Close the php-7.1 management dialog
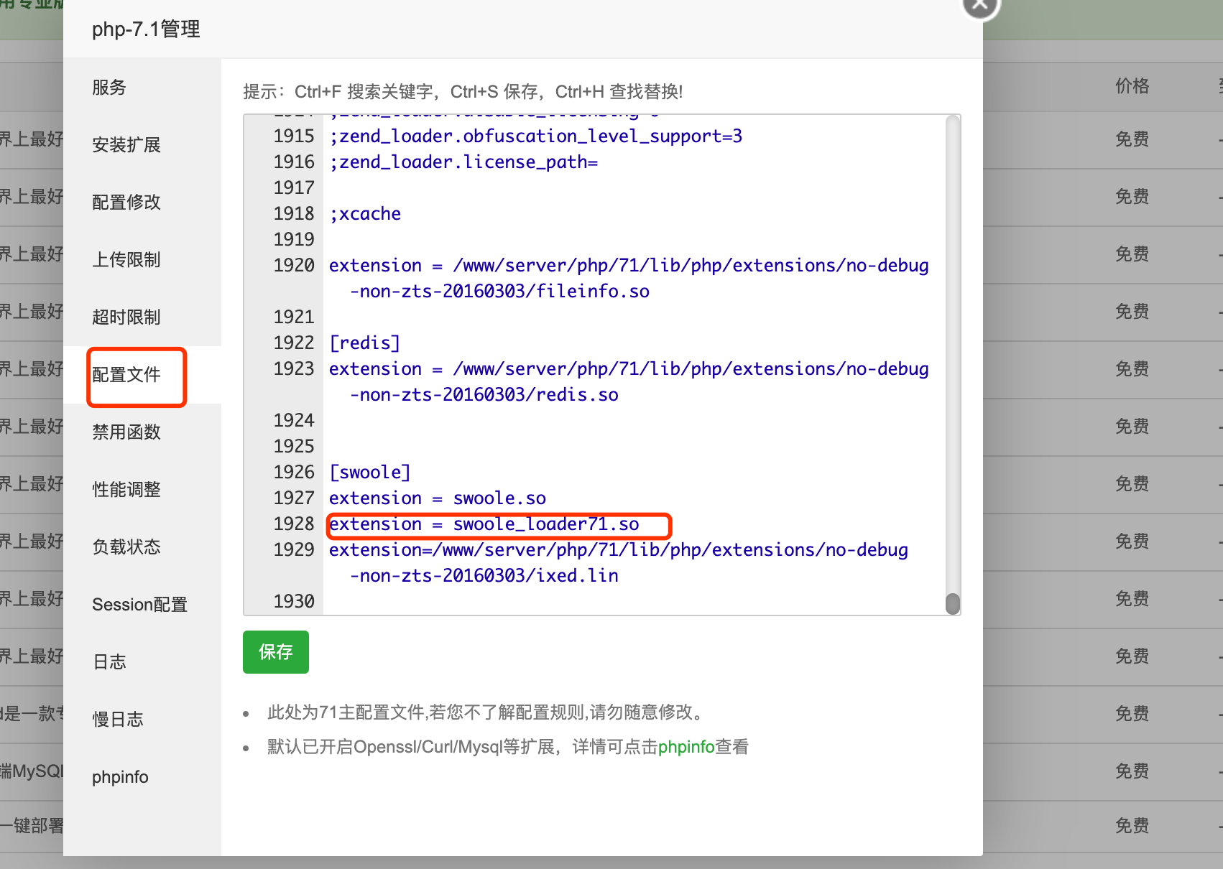Image resolution: width=1223 pixels, height=869 pixels. click(x=980, y=6)
